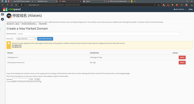Open the browser home page
The height and width of the screenshot is (104, 194).
pyautogui.click(x=16, y=5)
